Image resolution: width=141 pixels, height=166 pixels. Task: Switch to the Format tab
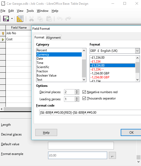[40, 37]
